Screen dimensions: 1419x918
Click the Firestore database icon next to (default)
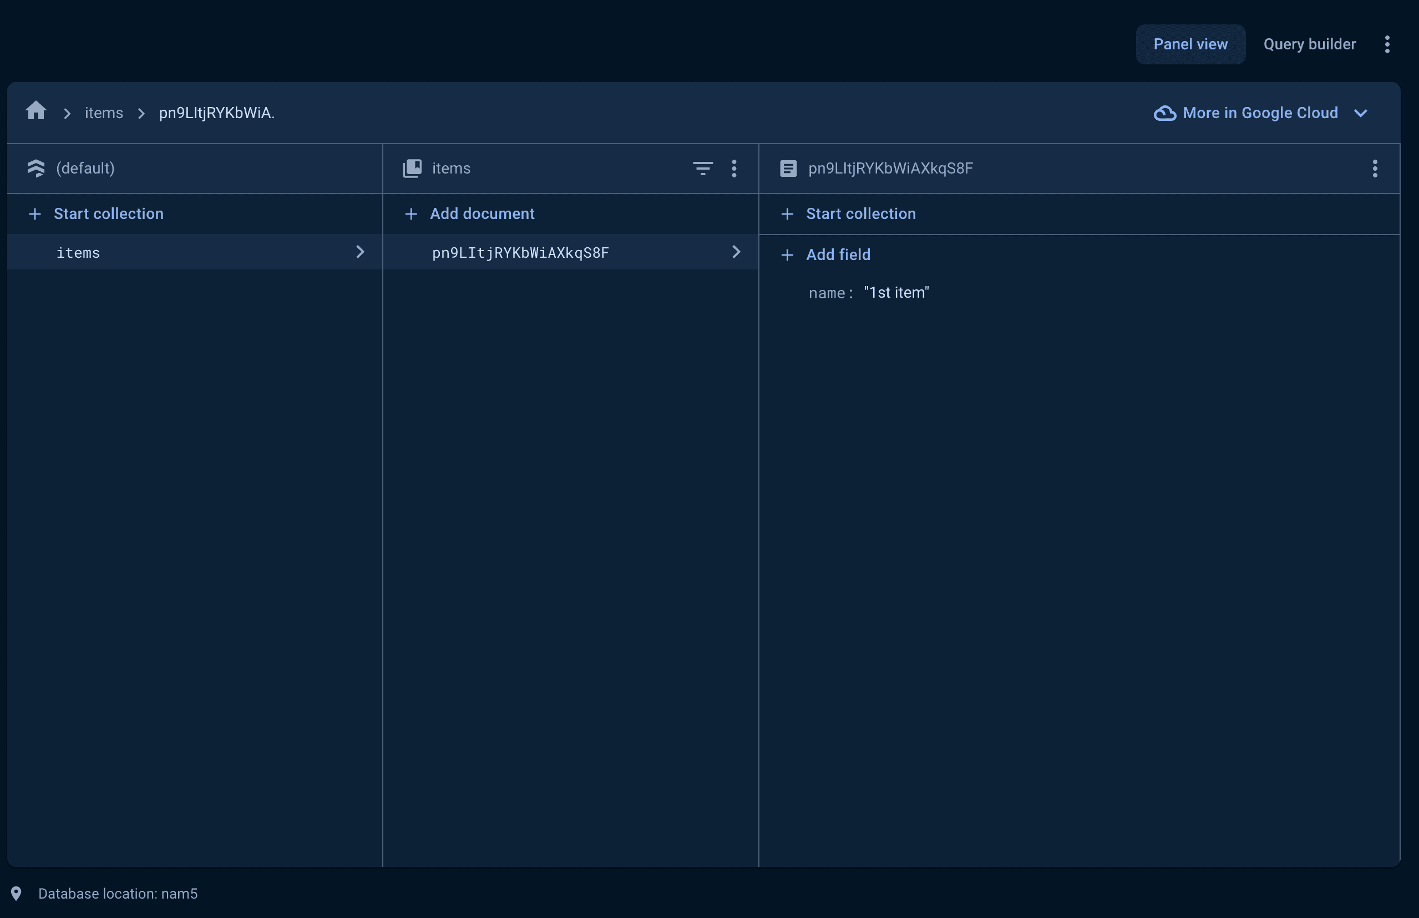click(x=37, y=169)
